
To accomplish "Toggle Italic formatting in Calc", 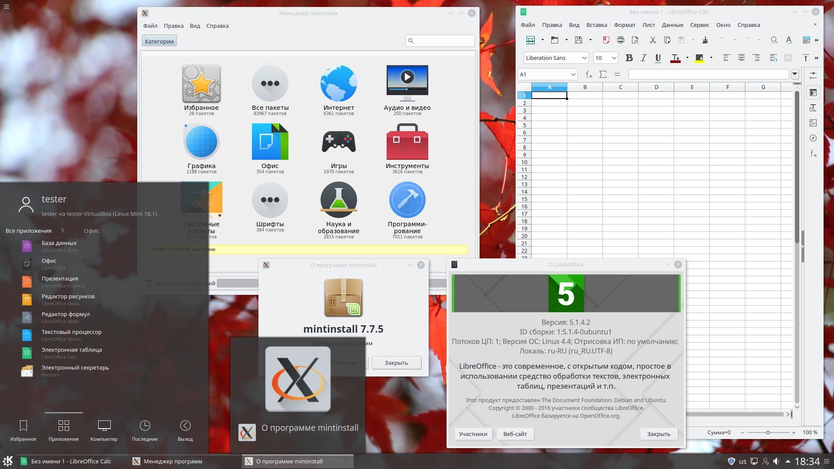I will point(644,58).
